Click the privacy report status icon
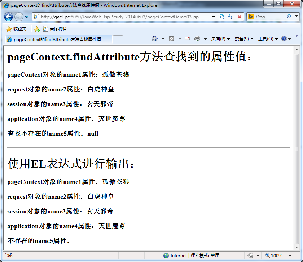The image size is (303, 262). 250,256
